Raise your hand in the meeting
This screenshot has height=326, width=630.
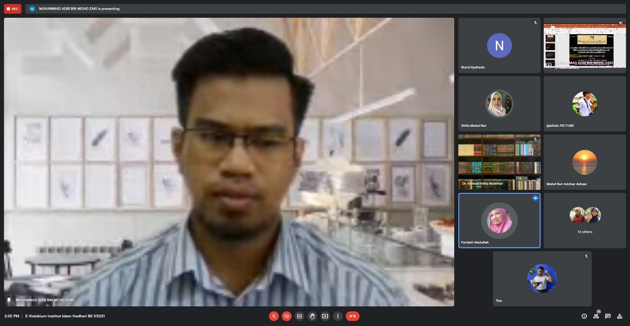click(x=312, y=316)
